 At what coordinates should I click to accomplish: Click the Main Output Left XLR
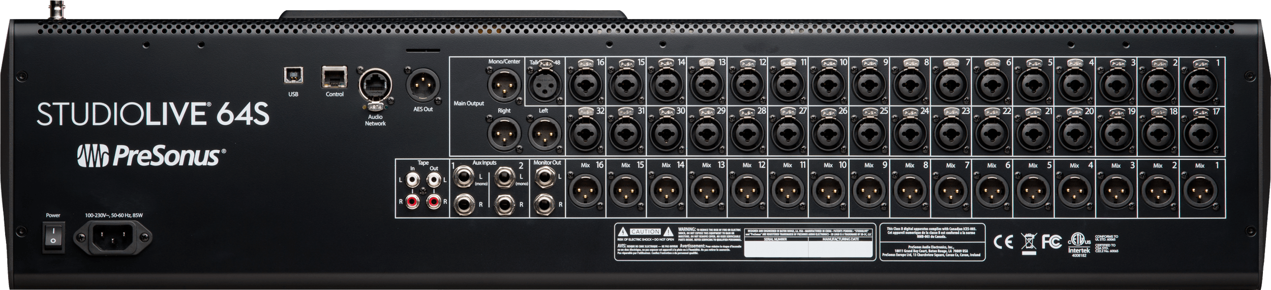tap(544, 134)
